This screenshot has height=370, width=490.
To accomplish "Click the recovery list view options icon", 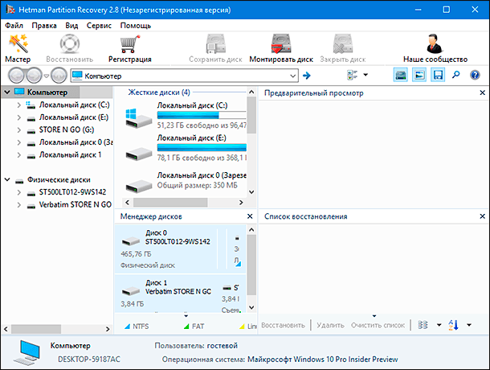I will [x=423, y=325].
